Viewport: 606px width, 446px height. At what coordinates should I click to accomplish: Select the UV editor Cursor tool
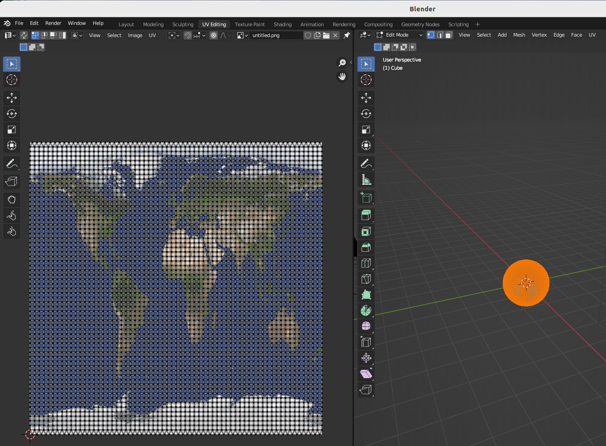(x=12, y=80)
